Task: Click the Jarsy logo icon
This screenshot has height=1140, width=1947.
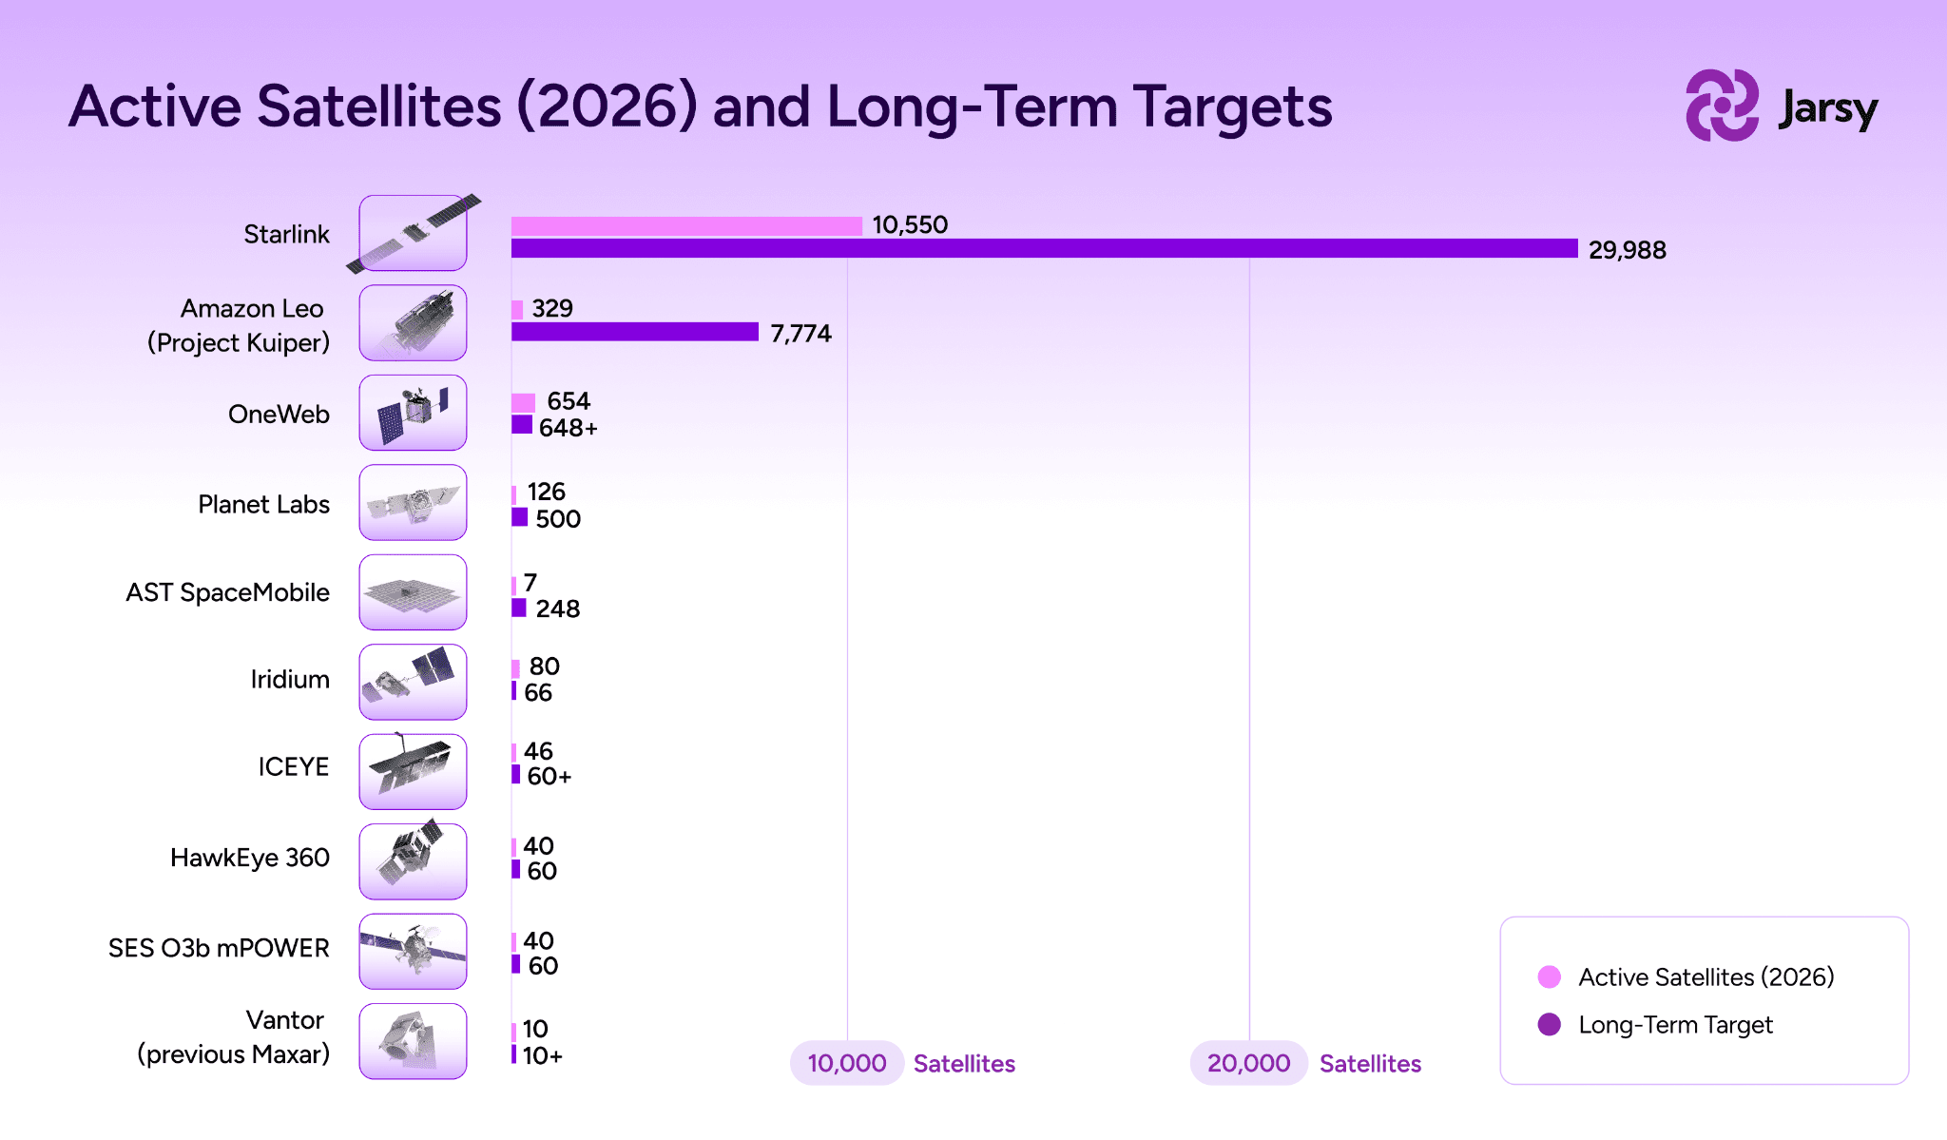Action: (x=1722, y=106)
